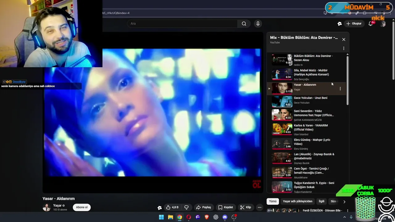The height and width of the screenshot is (222, 395).
Task: Open Lan (Akustik) - Zeynep Bastık title
Action: tap(314, 156)
